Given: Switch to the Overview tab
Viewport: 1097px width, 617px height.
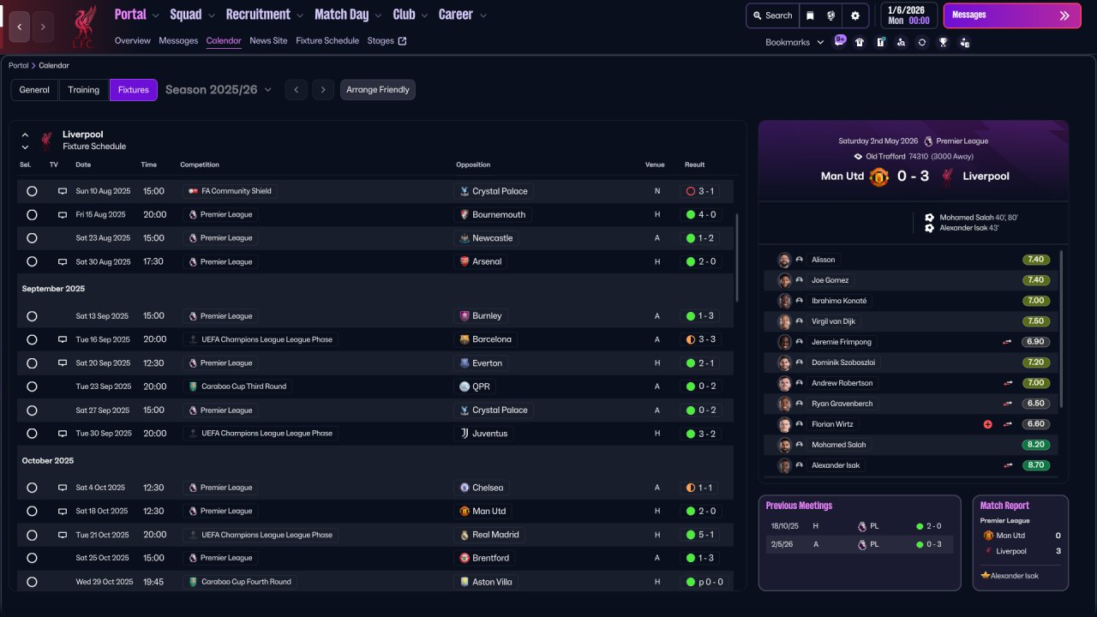Looking at the screenshot, I should 132,41.
